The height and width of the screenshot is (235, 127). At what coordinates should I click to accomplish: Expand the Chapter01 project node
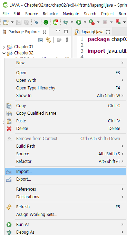point(4,47)
